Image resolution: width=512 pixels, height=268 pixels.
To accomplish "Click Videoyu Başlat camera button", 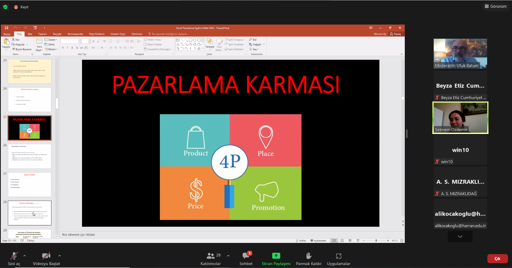I will pos(46,259).
